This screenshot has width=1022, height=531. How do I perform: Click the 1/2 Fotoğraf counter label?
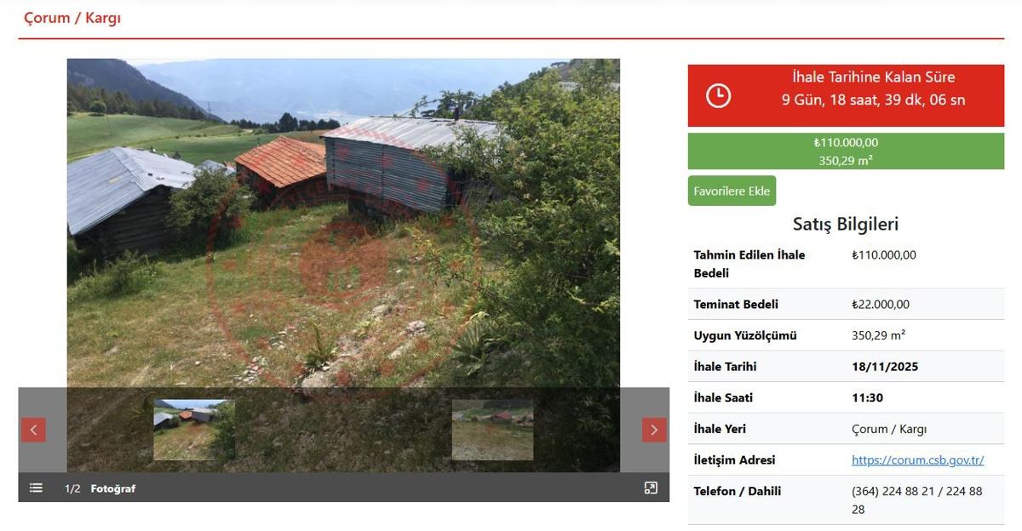[100, 488]
